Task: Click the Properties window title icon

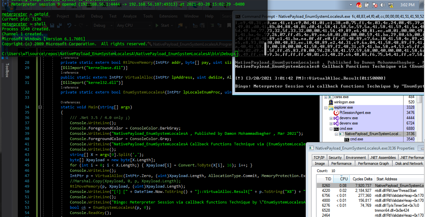Action: click(311, 148)
